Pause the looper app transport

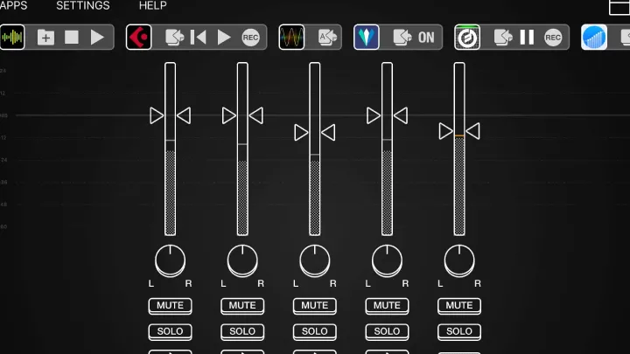527,38
